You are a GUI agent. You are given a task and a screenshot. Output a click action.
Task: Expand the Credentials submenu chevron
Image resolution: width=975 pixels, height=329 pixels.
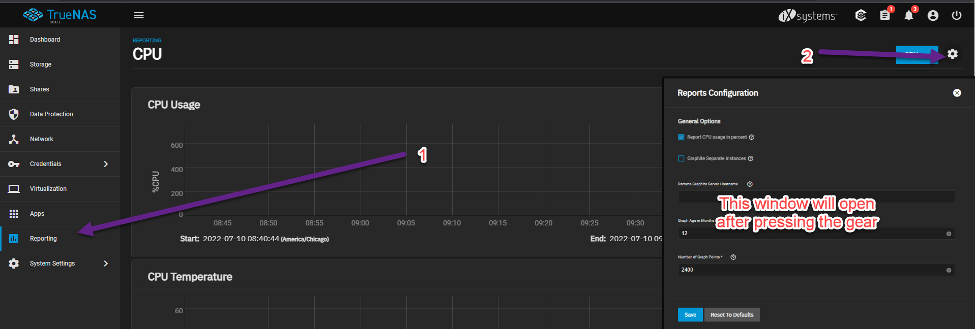[x=106, y=164]
